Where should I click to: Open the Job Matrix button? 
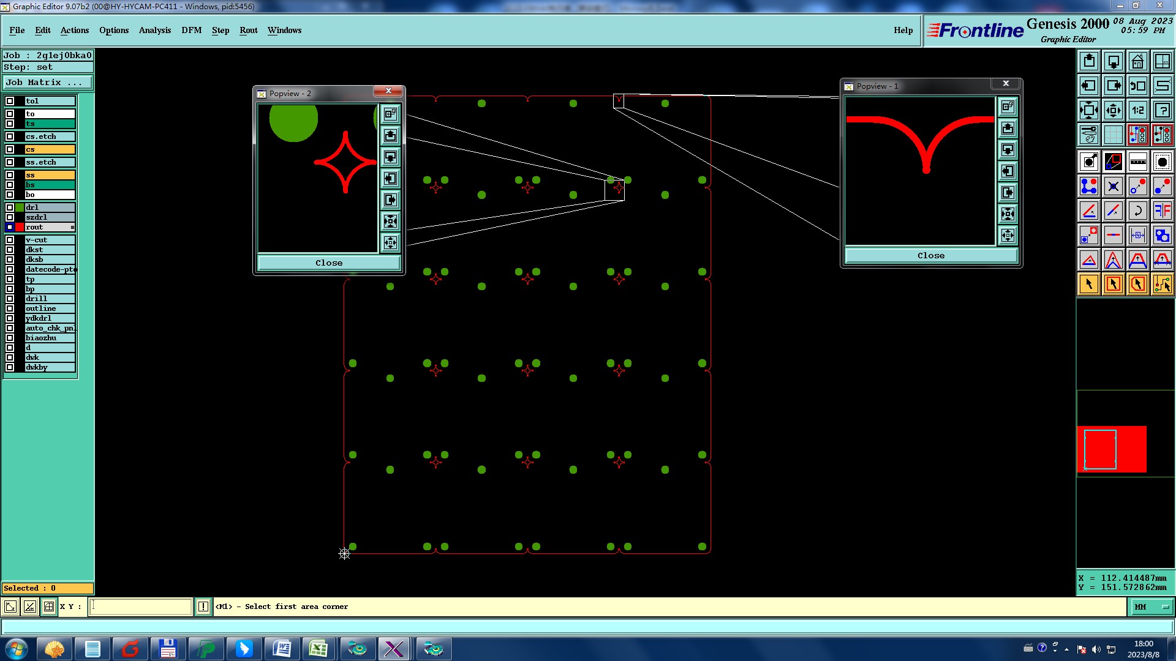[48, 82]
